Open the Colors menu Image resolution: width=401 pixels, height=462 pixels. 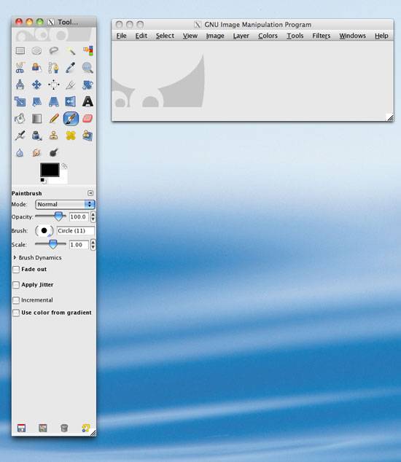268,36
